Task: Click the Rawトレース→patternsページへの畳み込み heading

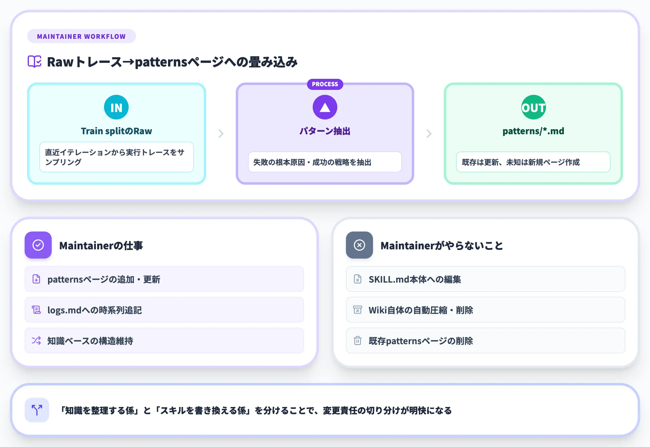Action: [172, 62]
